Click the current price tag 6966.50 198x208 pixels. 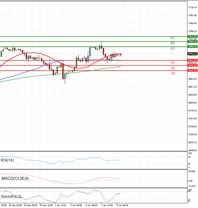coord(192,53)
